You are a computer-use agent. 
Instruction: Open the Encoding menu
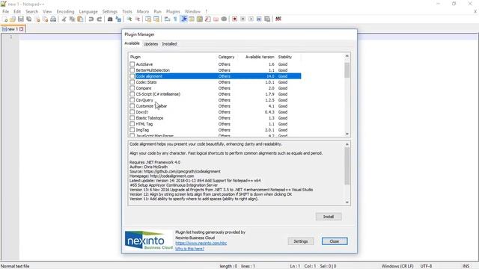coord(65,12)
